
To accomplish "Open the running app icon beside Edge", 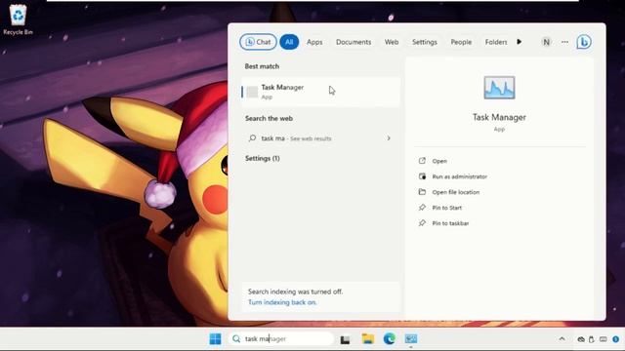I will [411, 338].
